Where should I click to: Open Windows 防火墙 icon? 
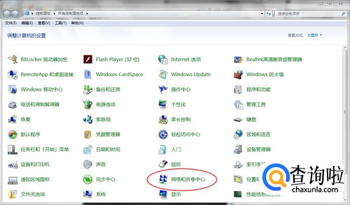pos(238,74)
